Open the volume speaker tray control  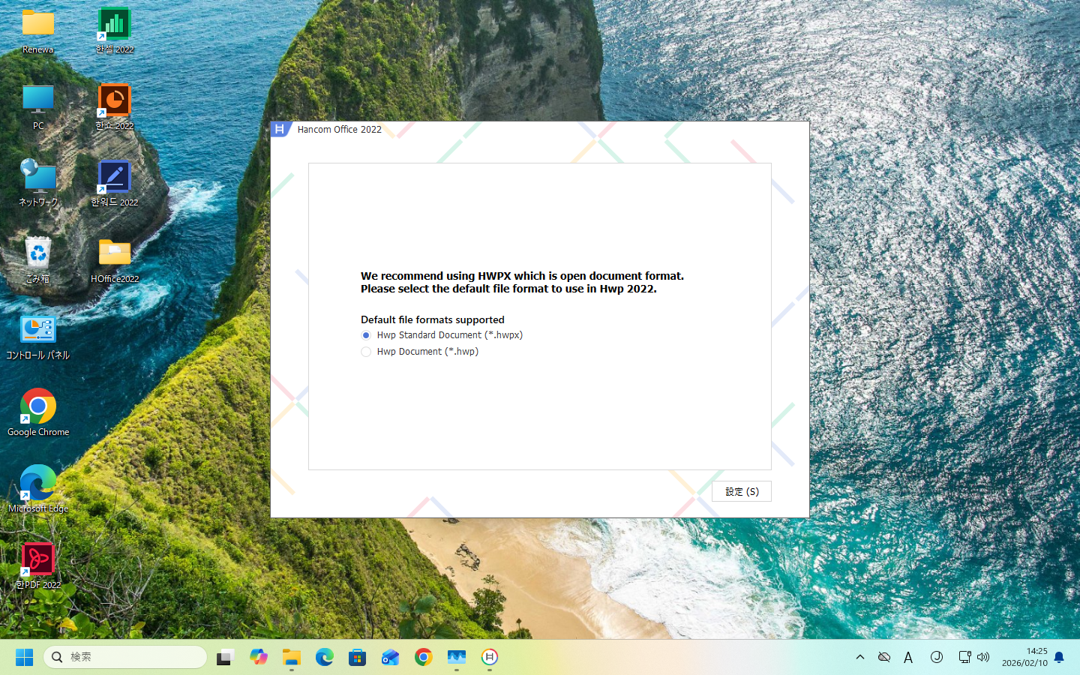(x=983, y=657)
